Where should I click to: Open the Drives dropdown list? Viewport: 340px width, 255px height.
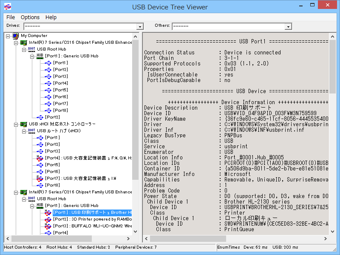(139, 26)
